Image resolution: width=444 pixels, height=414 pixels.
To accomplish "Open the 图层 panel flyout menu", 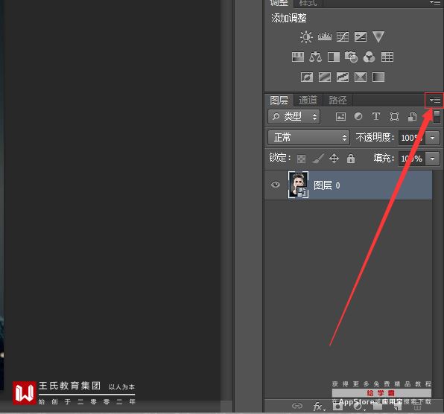I will coord(434,100).
